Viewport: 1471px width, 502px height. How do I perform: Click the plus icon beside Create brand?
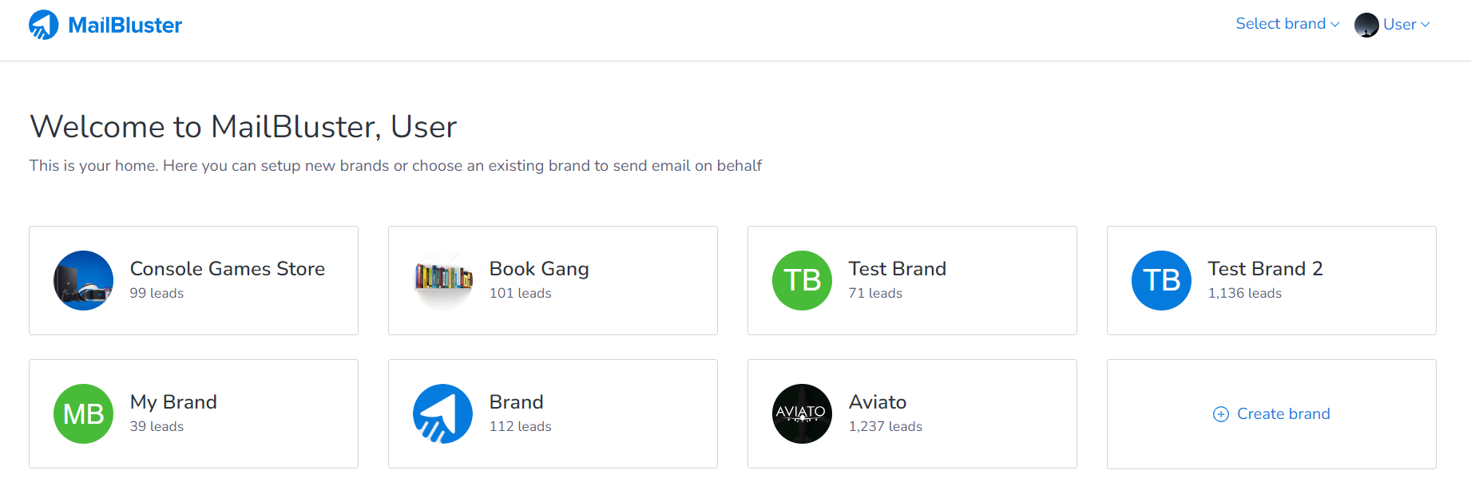pyautogui.click(x=1220, y=414)
